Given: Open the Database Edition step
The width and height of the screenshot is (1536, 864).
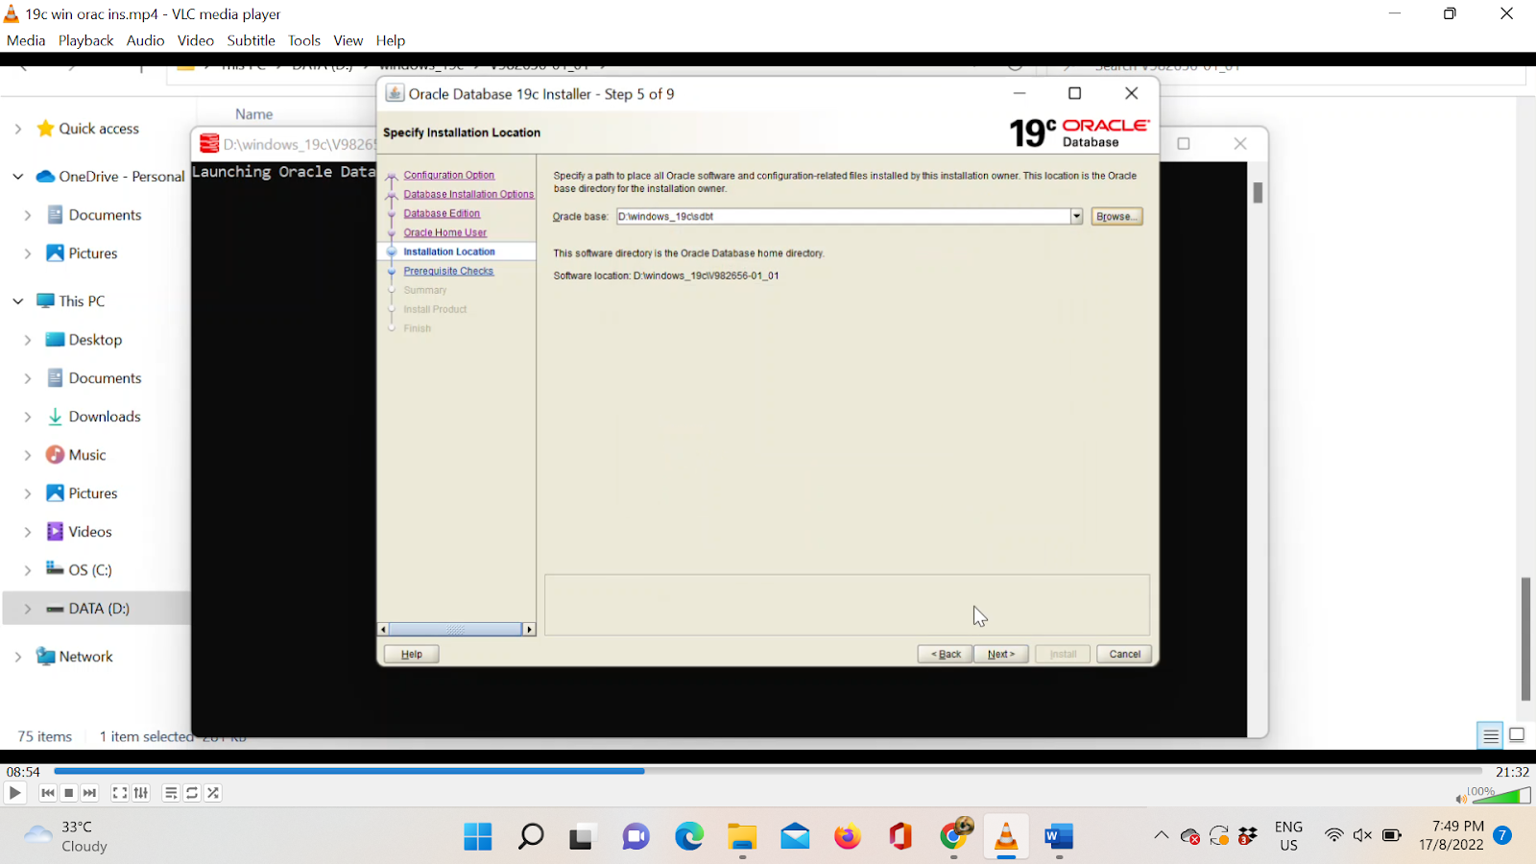Looking at the screenshot, I should (442, 213).
